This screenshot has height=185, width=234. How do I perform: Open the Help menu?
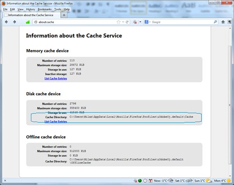pyautogui.click(x=66, y=9)
